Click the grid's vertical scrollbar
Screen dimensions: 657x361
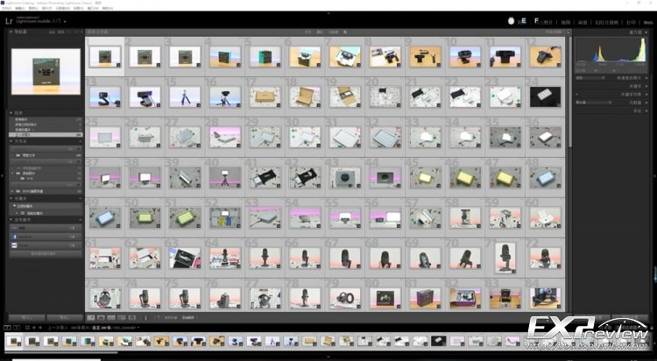tap(569, 88)
